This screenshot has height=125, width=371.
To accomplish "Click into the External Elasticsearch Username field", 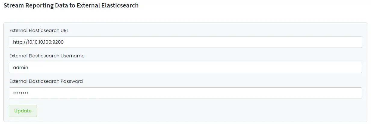I will pyautogui.click(x=185, y=68).
